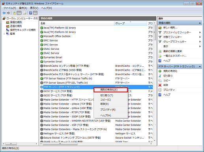Image resolution: width=204 pixels, height=152 pixels.
Task: Click 切り取り scissors action icon
Action: point(160,76)
